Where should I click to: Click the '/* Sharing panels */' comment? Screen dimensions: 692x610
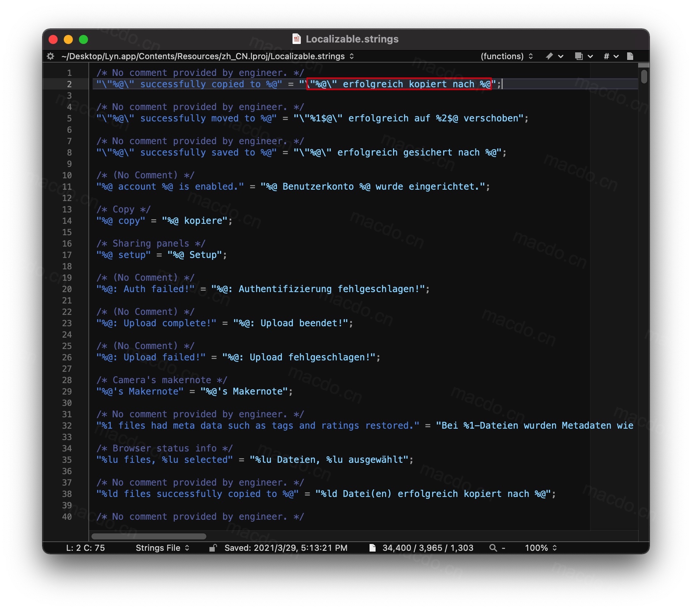click(x=151, y=244)
